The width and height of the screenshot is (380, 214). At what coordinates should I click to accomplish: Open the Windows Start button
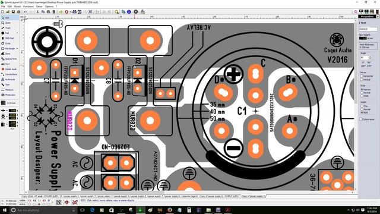[x=4, y=210]
